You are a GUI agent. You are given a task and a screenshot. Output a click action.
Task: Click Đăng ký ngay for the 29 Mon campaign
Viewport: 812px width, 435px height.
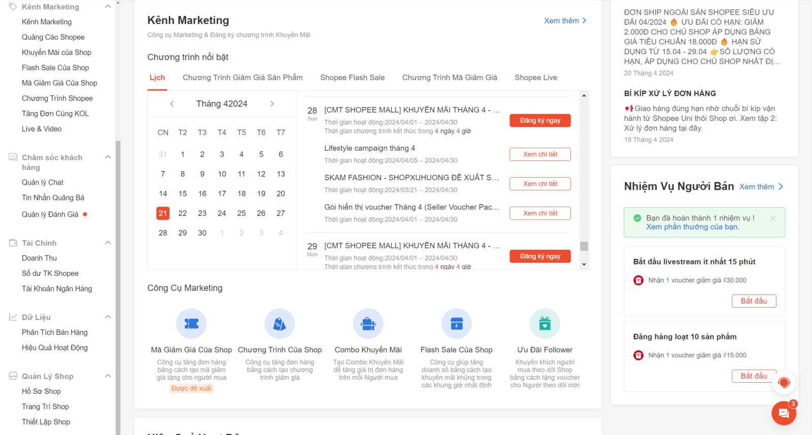[540, 256]
